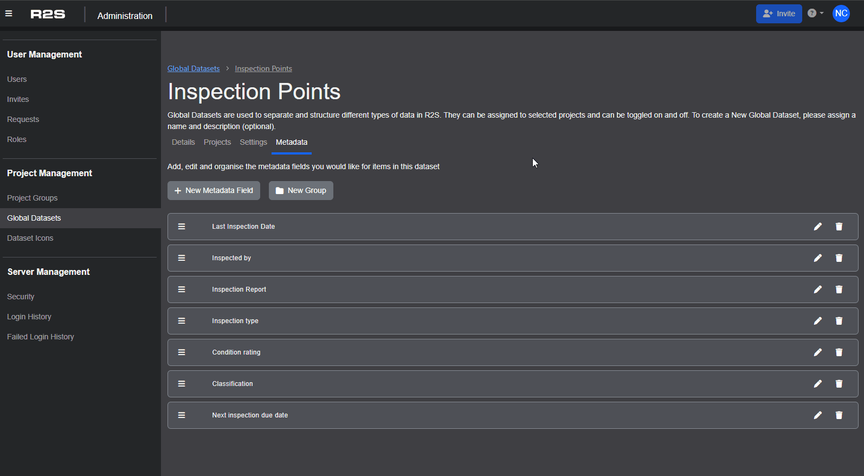Delete the Inspection type field
Image resolution: width=864 pixels, height=476 pixels.
pyautogui.click(x=839, y=321)
